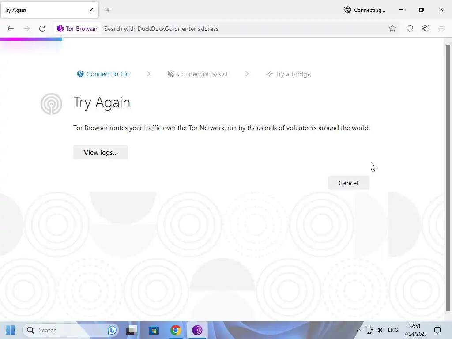
Task: Open the clock and date 22:51
Action: coord(415,330)
